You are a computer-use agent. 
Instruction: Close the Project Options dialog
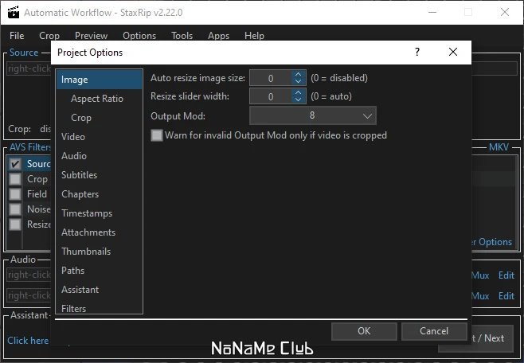click(x=453, y=52)
